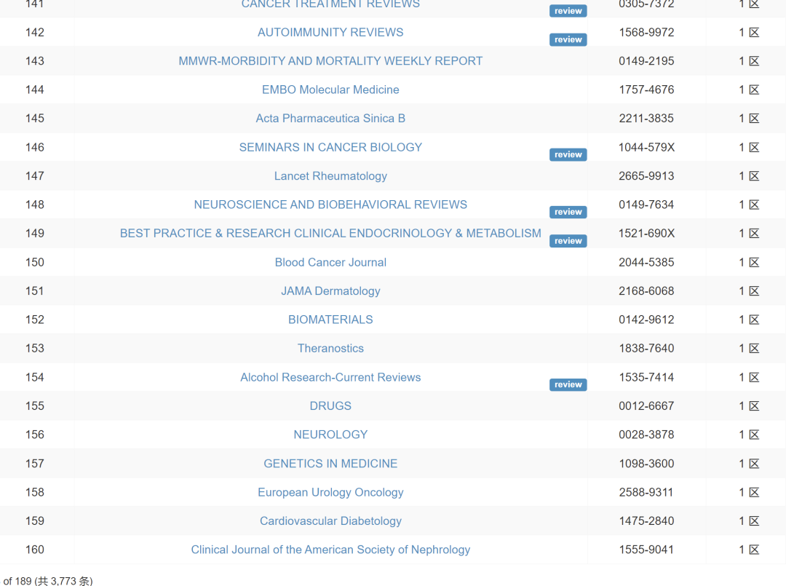Click rank number 142
The width and height of the screenshot is (786, 586).
click(x=35, y=33)
